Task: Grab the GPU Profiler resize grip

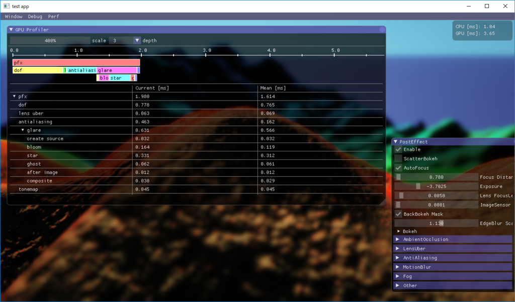Action: tap(382, 202)
